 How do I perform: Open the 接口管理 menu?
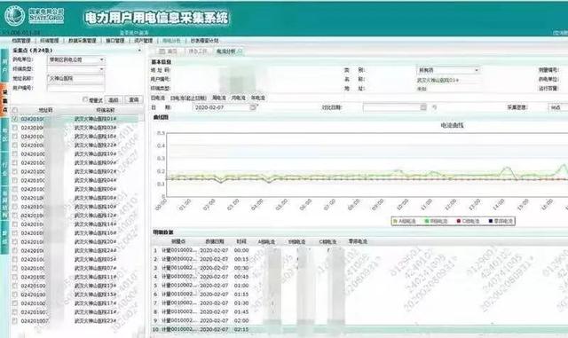click(x=114, y=41)
